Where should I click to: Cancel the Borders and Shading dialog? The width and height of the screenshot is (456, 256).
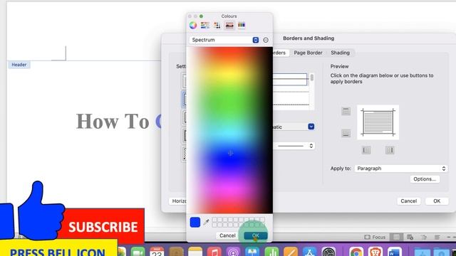tap(408, 201)
